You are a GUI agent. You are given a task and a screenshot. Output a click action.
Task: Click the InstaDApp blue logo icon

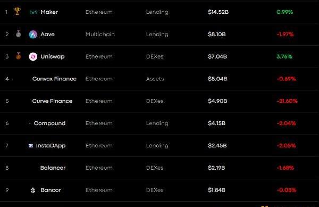coord(31,145)
